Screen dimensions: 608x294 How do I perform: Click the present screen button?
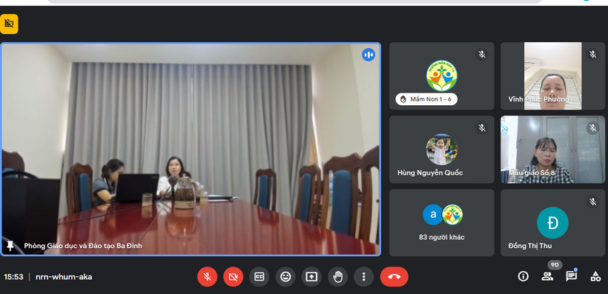pyautogui.click(x=311, y=276)
